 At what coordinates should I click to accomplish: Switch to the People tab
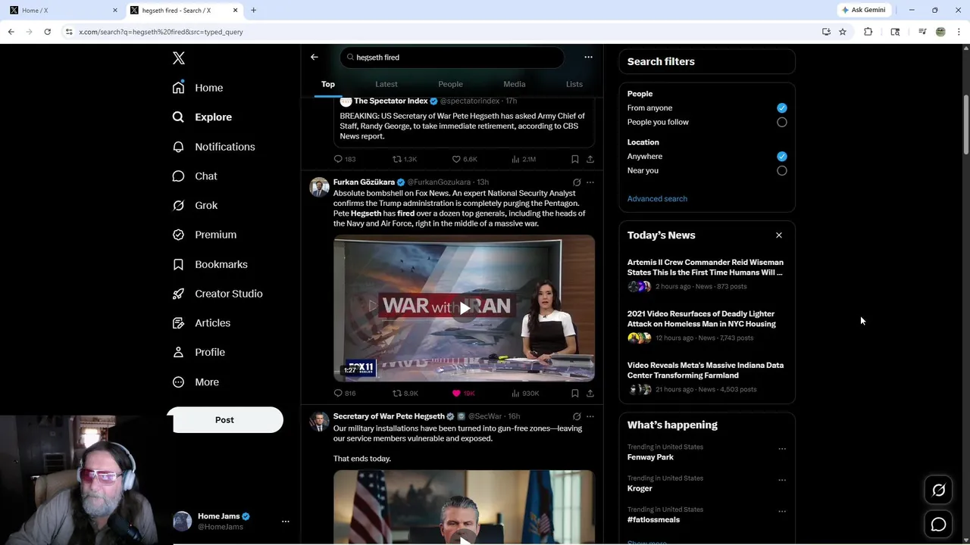450,84
